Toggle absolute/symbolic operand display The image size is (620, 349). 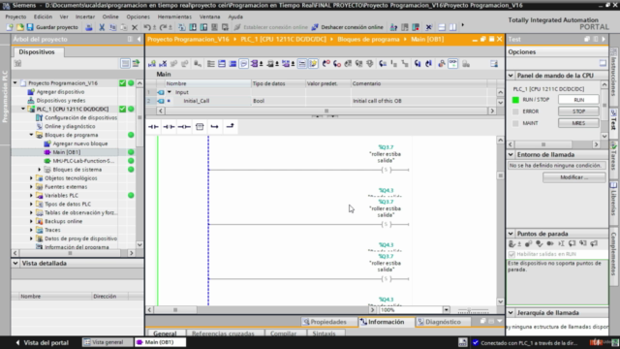(255, 64)
